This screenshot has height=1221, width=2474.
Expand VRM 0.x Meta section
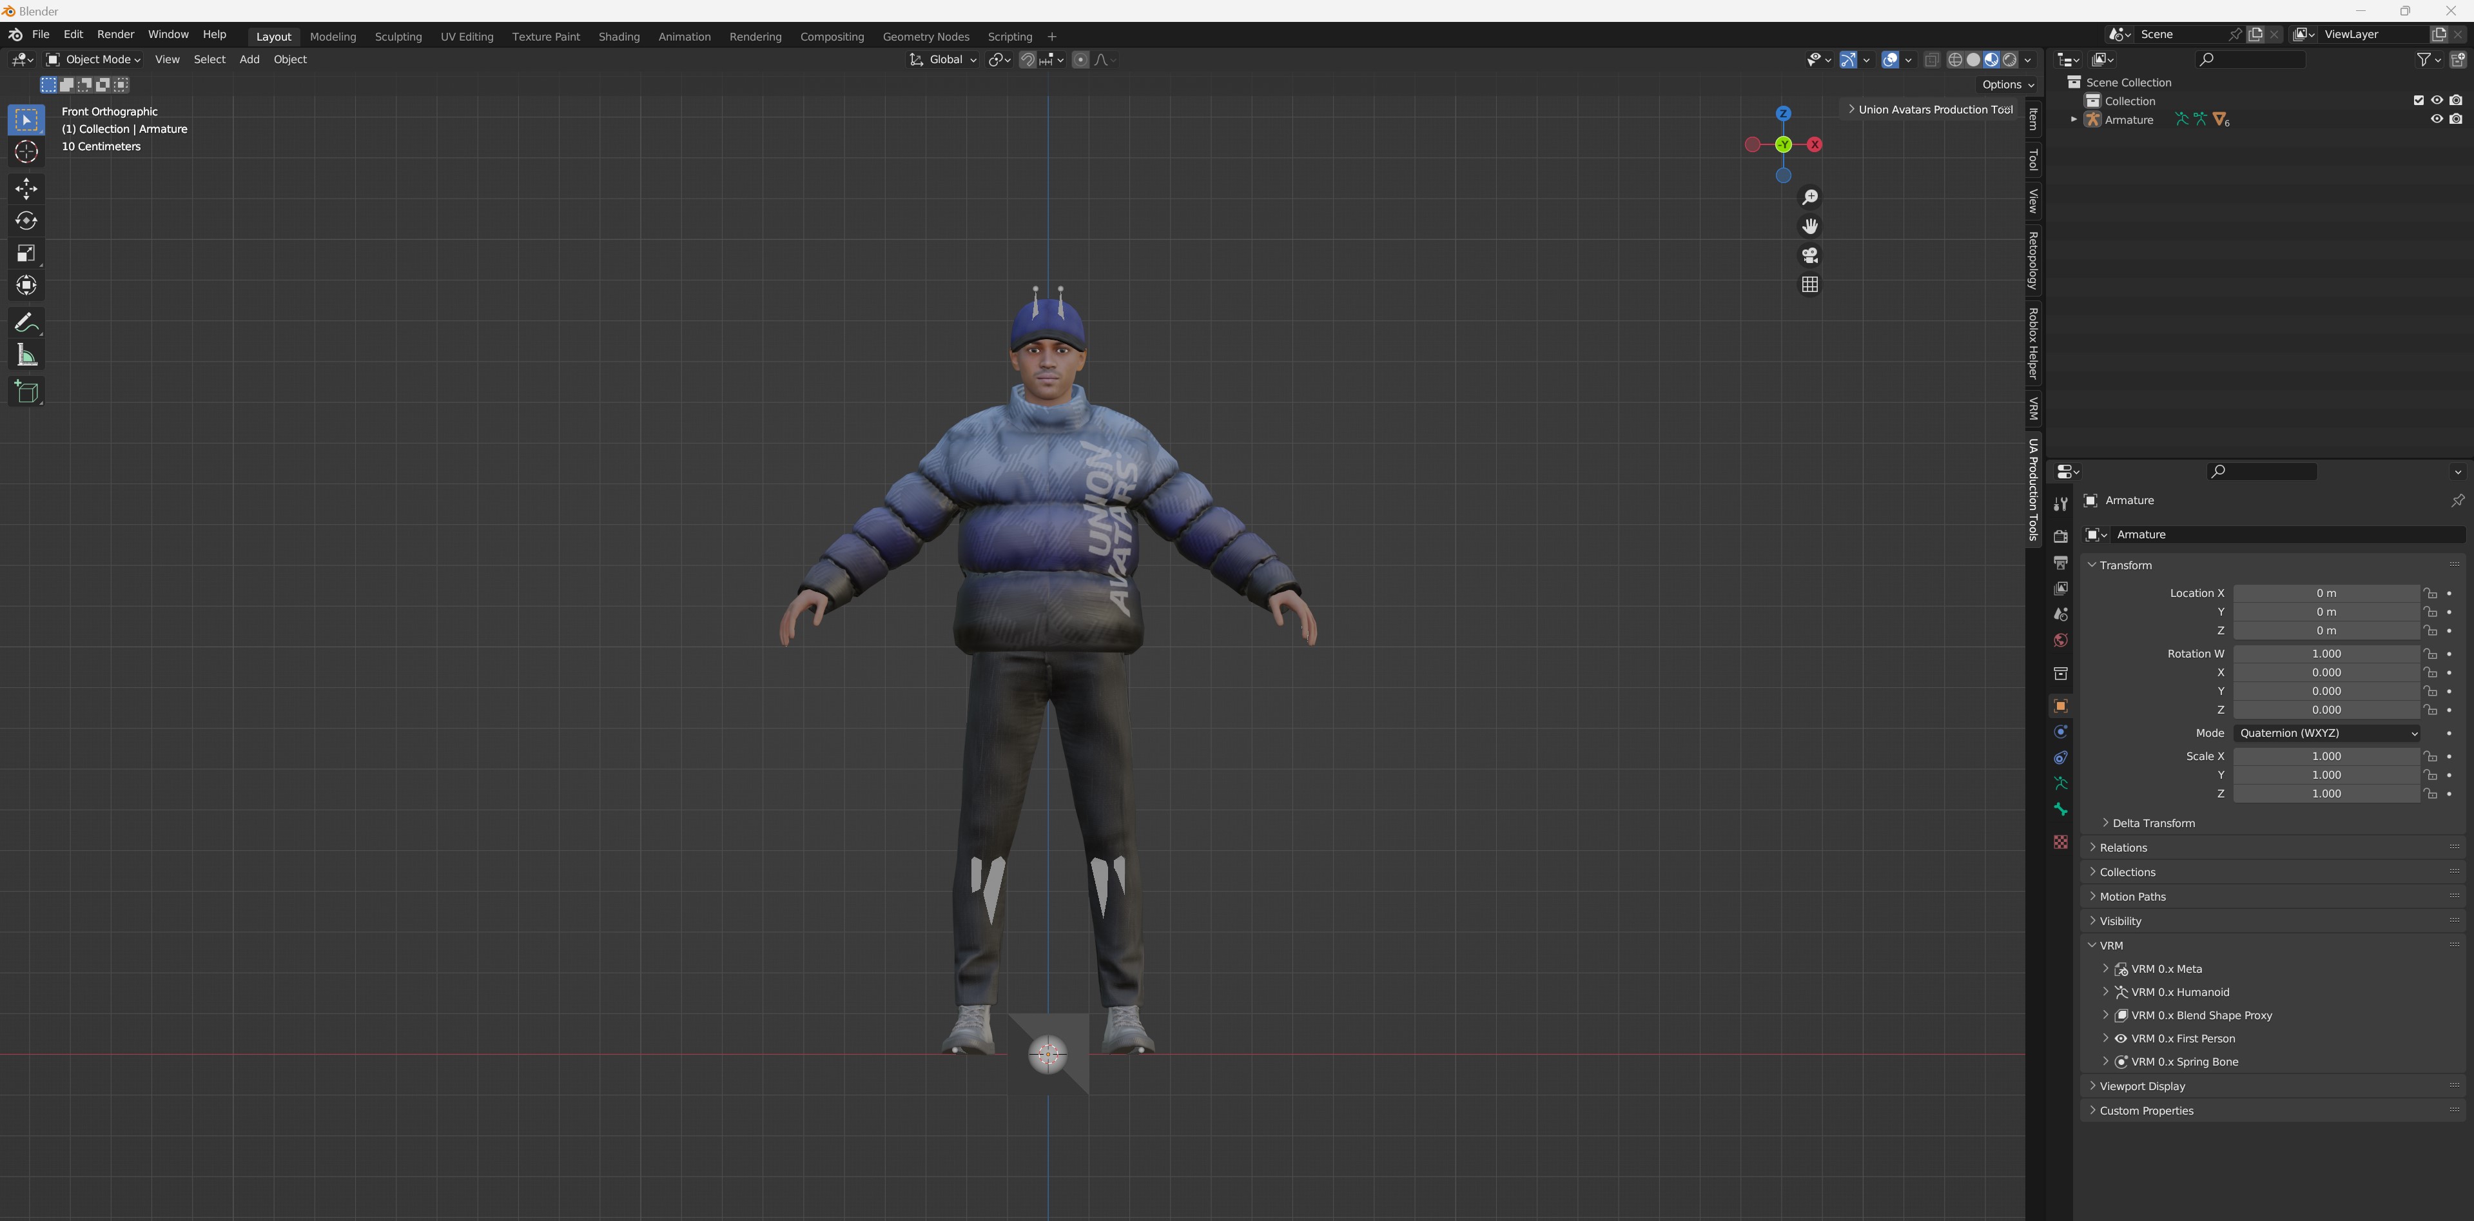pyautogui.click(x=2154, y=970)
